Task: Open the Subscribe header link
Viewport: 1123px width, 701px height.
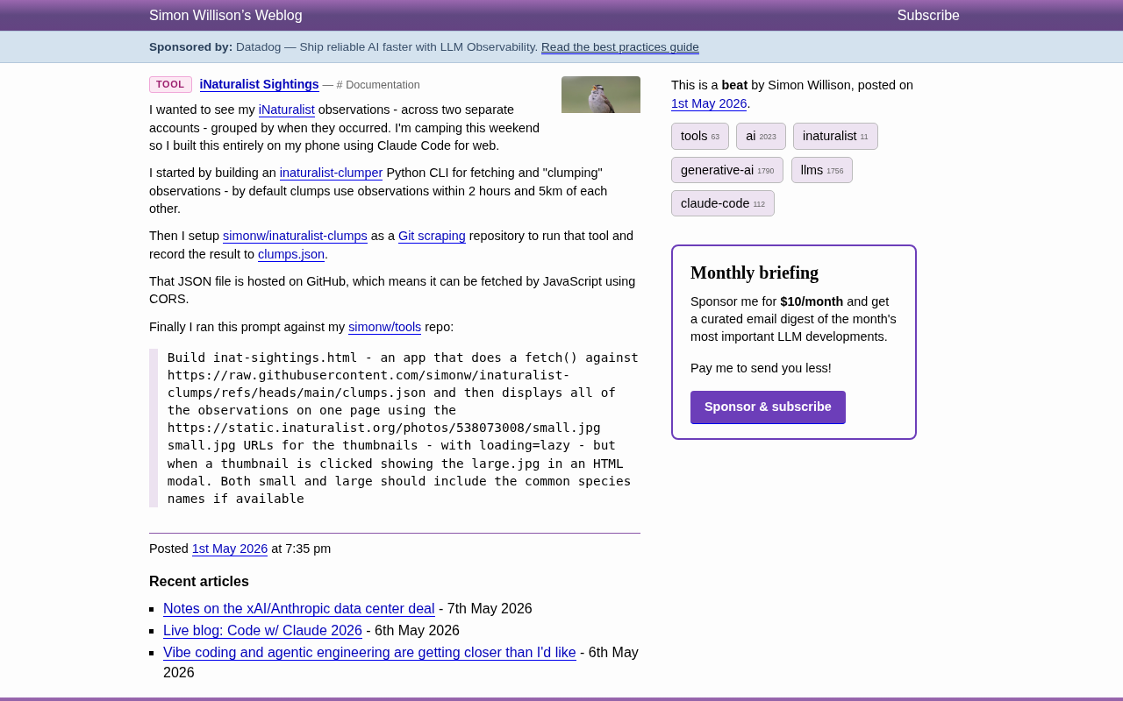Action: pyautogui.click(x=928, y=15)
